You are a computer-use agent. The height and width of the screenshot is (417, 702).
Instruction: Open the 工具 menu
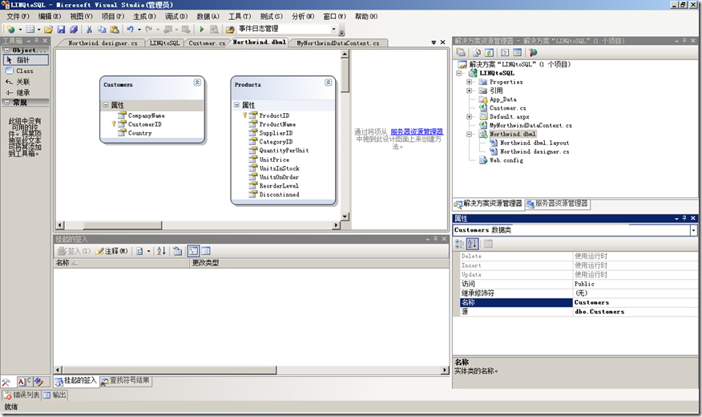click(x=240, y=16)
